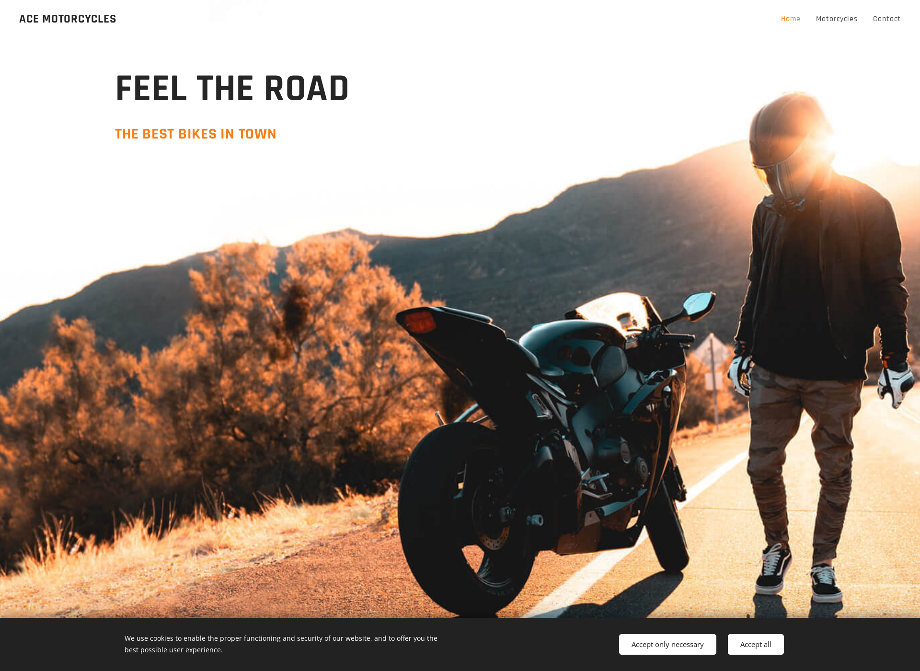Click the Home navigation icon

[790, 19]
